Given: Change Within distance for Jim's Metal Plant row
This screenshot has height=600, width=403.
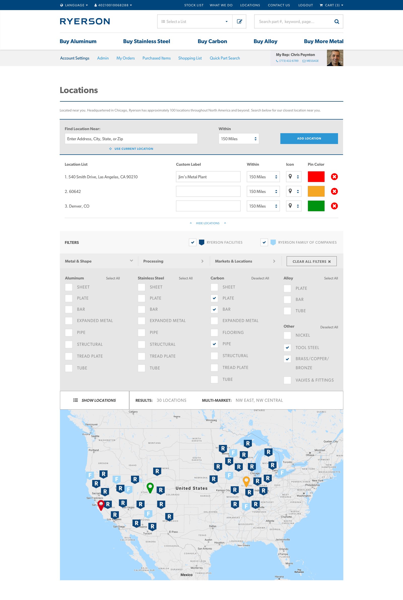Looking at the screenshot, I should click(263, 177).
